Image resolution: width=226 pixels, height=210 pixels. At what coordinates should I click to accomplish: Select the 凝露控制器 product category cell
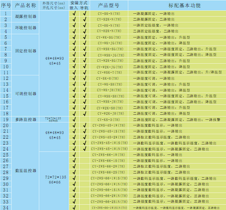click(26, 17)
